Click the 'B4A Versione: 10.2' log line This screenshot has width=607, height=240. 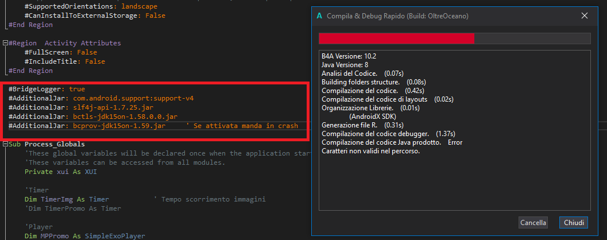pos(349,56)
